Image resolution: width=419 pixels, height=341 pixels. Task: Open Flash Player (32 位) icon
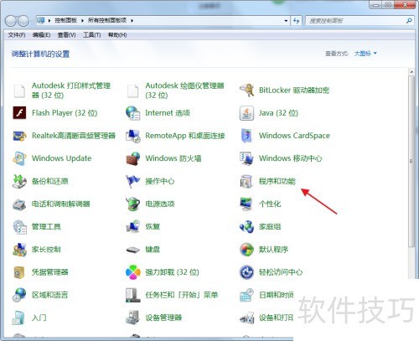tap(19, 113)
